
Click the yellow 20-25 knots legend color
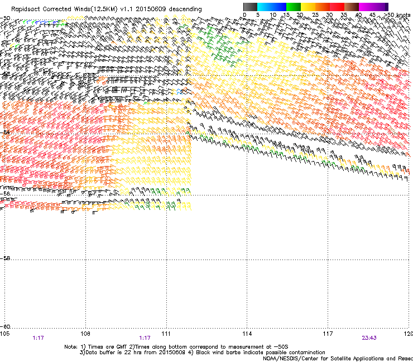(x=308, y=7)
